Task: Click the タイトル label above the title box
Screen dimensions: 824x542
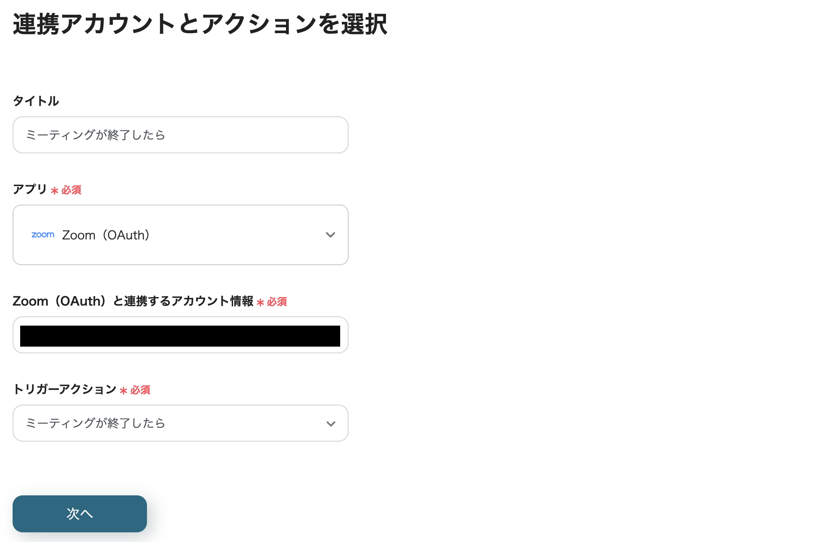Action: (x=36, y=101)
